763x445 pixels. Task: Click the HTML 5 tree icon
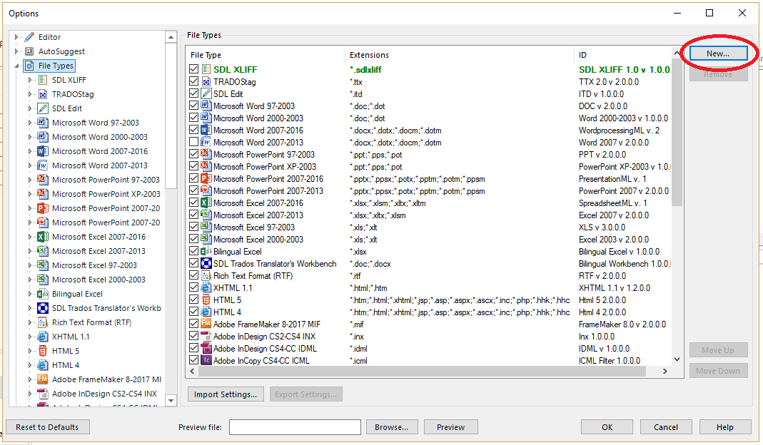(x=43, y=351)
